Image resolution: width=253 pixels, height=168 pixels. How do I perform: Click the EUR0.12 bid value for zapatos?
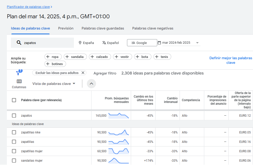245,116
